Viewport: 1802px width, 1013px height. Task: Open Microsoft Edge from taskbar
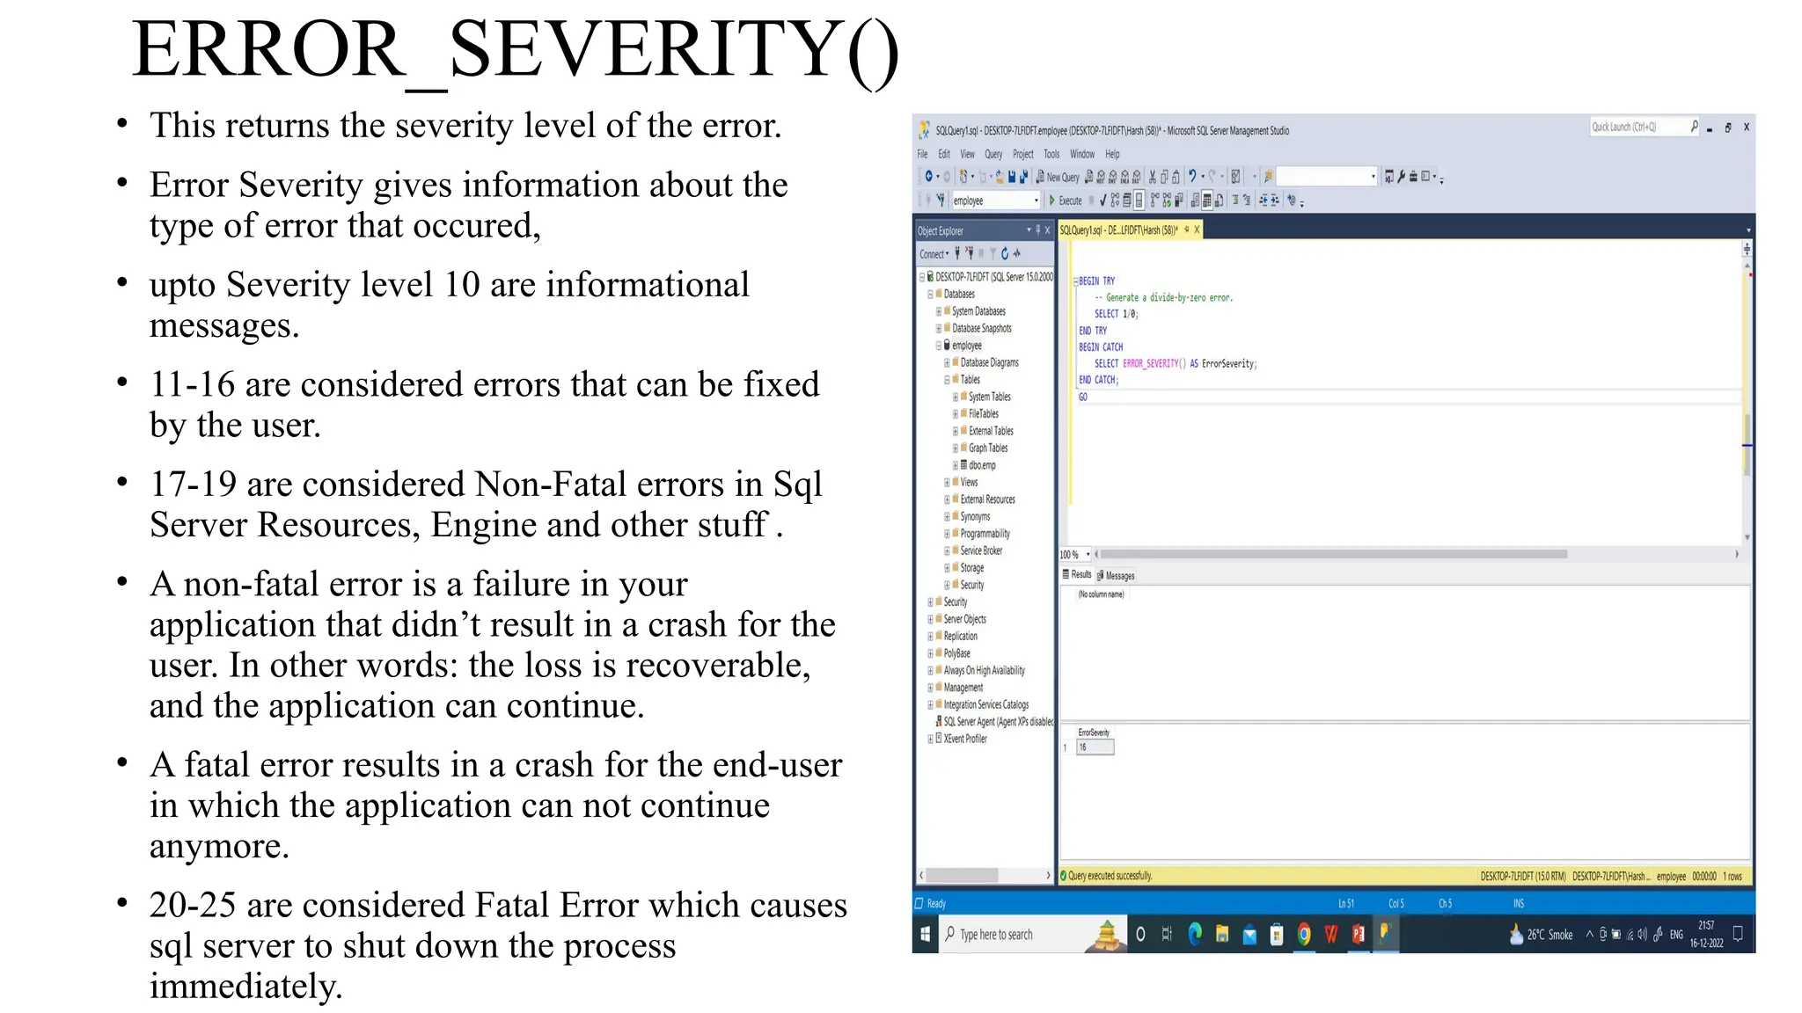1195,934
